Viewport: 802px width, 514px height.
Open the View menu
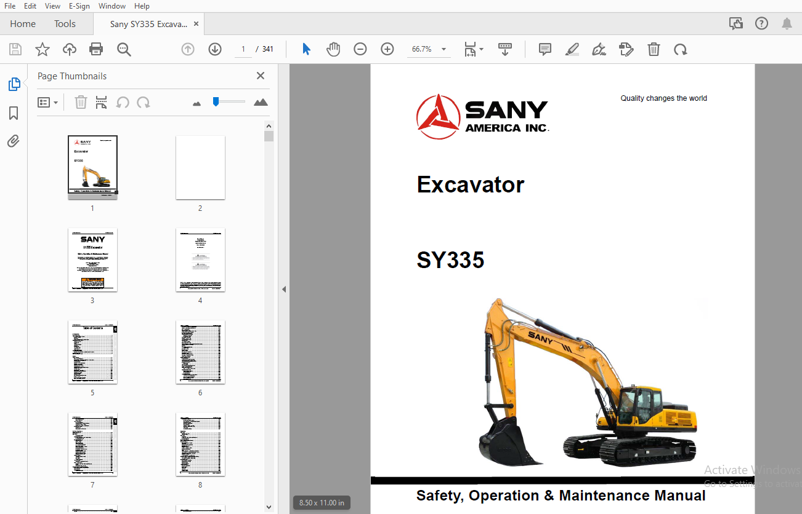(53, 6)
